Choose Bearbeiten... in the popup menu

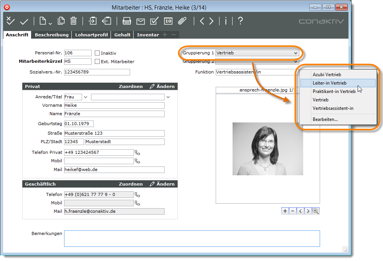pos(325,119)
